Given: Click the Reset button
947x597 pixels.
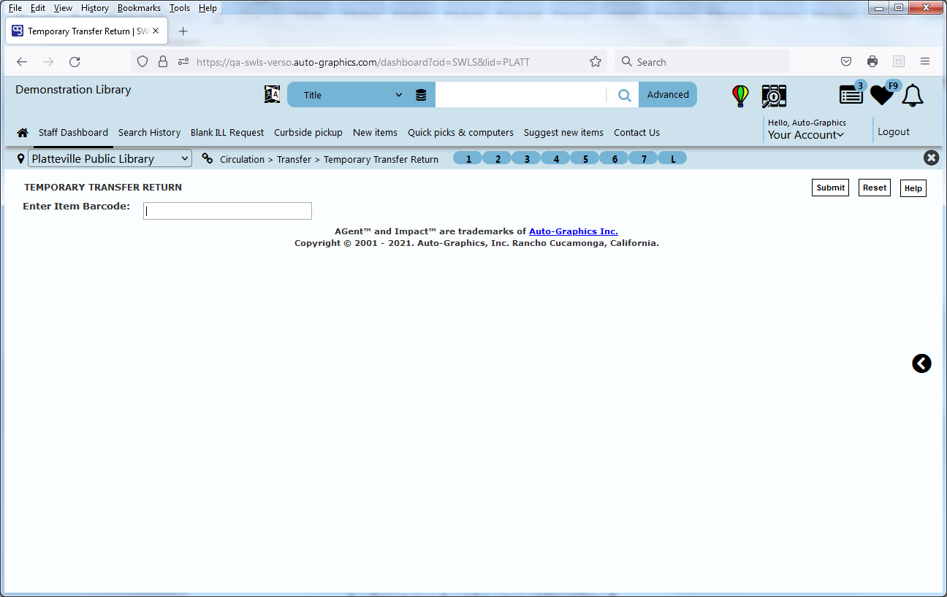Looking at the screenshot, I should click(x=875, y=188).
